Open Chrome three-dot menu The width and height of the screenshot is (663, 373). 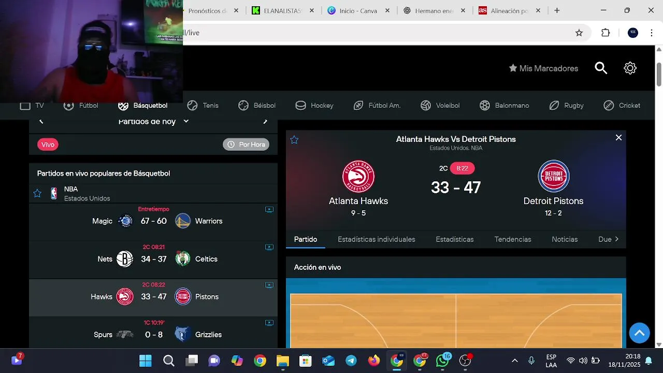tap(651, 33)
